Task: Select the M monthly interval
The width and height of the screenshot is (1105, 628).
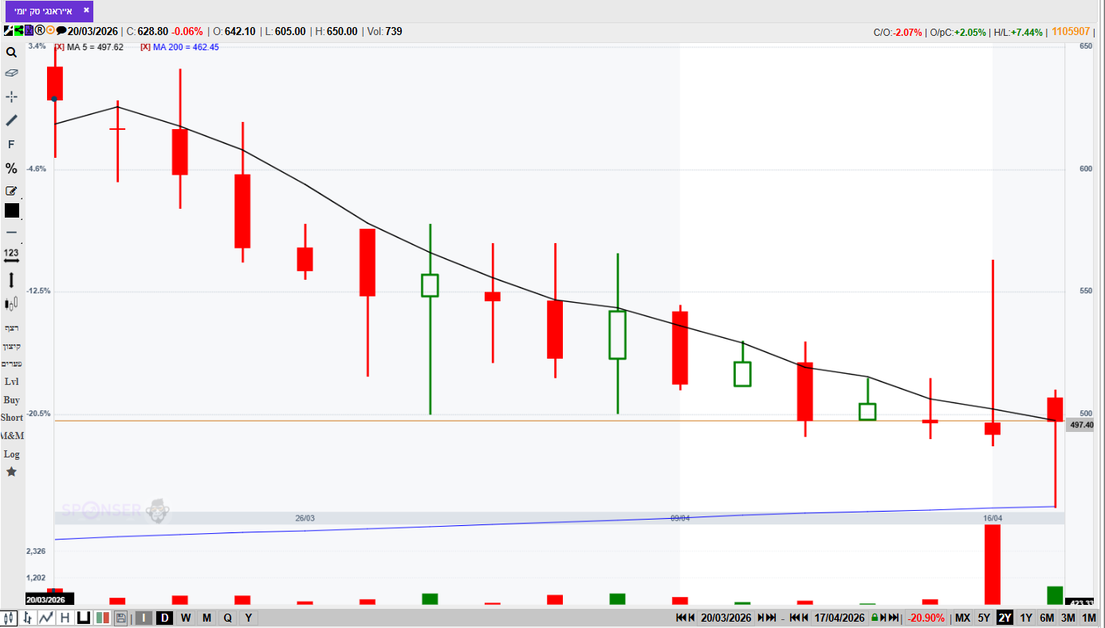Action: [206, 618]
